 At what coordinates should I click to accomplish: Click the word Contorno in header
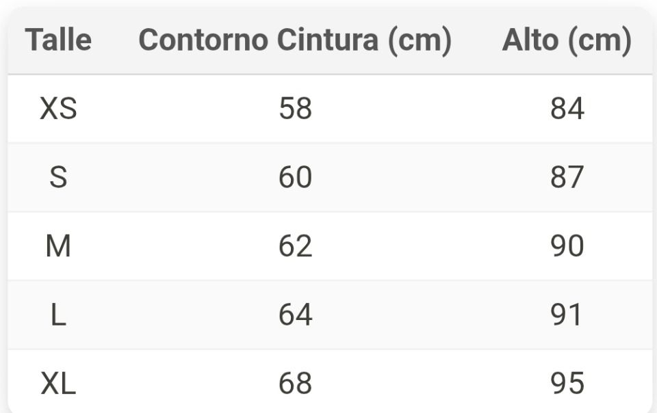pyautogui.click(x=203, y=40)
